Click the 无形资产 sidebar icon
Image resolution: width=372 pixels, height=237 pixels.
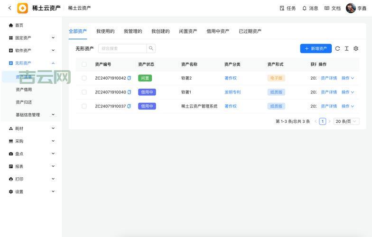pyautogui.click(x=10, y=63)
